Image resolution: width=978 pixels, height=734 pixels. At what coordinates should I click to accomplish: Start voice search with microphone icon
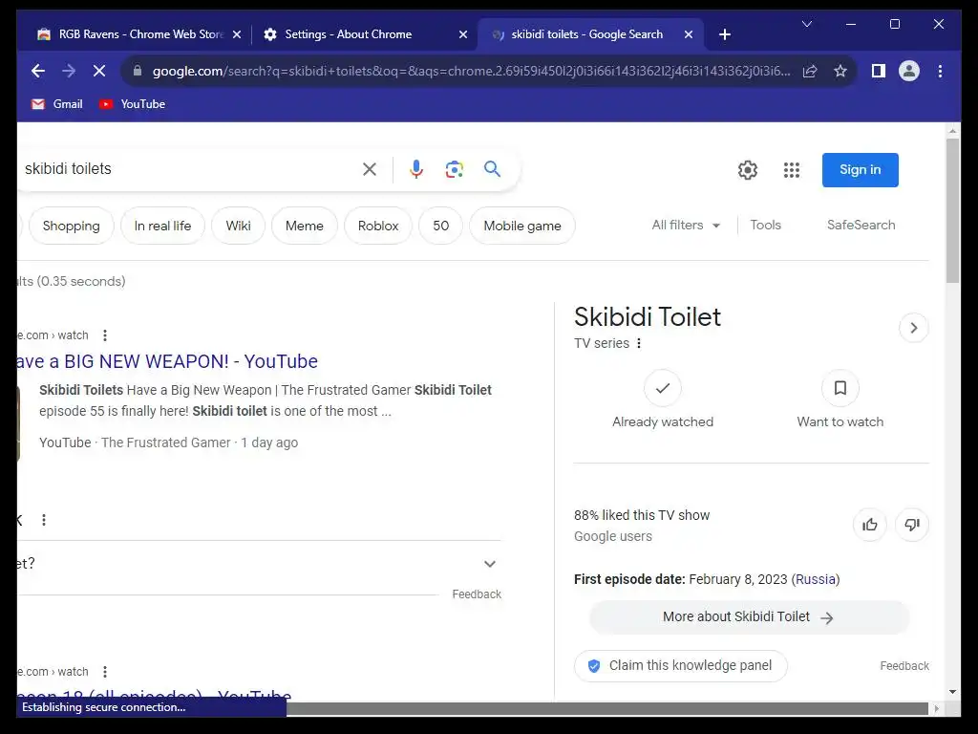coord(416,169)
